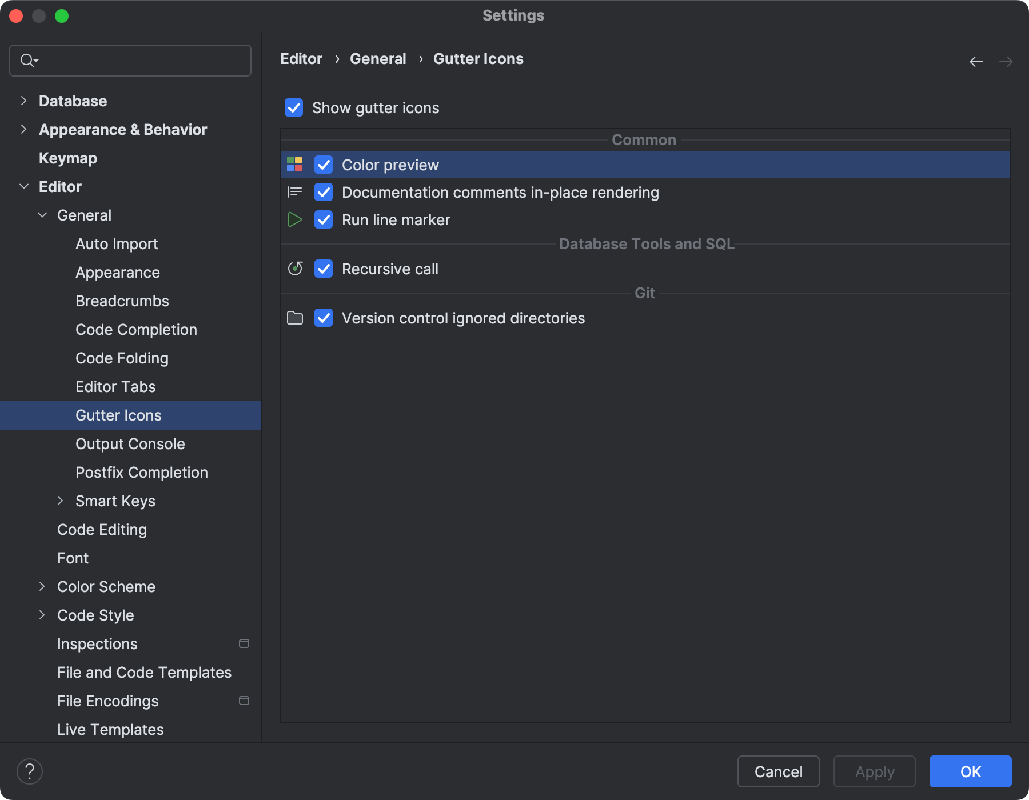Select Editor Tabs in the sidebar
The height and width of the screenshot is (800, 1029).
click(x=115, y=386)
